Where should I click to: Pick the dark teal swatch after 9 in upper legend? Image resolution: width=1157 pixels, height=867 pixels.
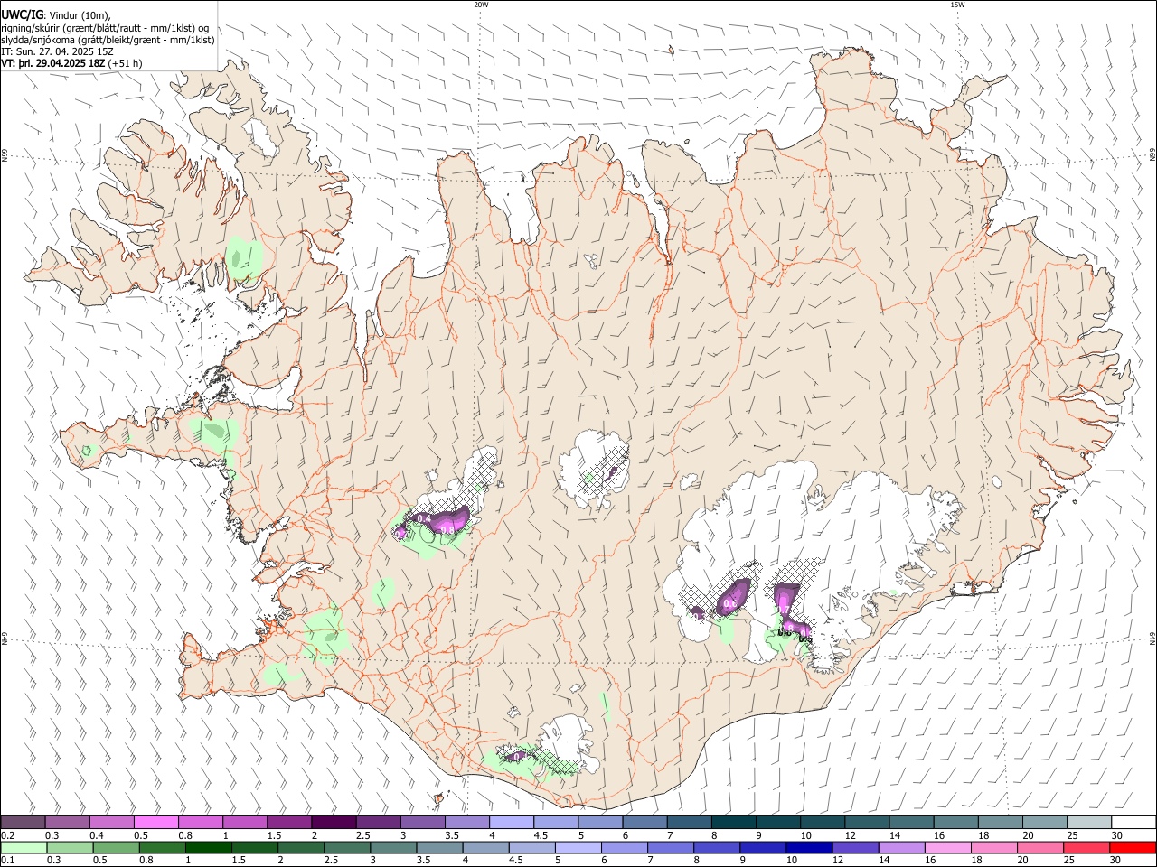tap(777, 822)
